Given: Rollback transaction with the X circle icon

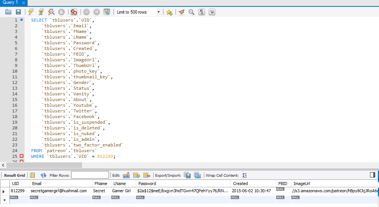Looking at the screenshot, I should point(97,12).
